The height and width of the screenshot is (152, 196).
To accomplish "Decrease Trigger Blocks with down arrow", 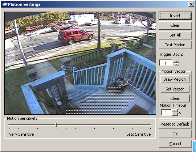I will point(176,64).
